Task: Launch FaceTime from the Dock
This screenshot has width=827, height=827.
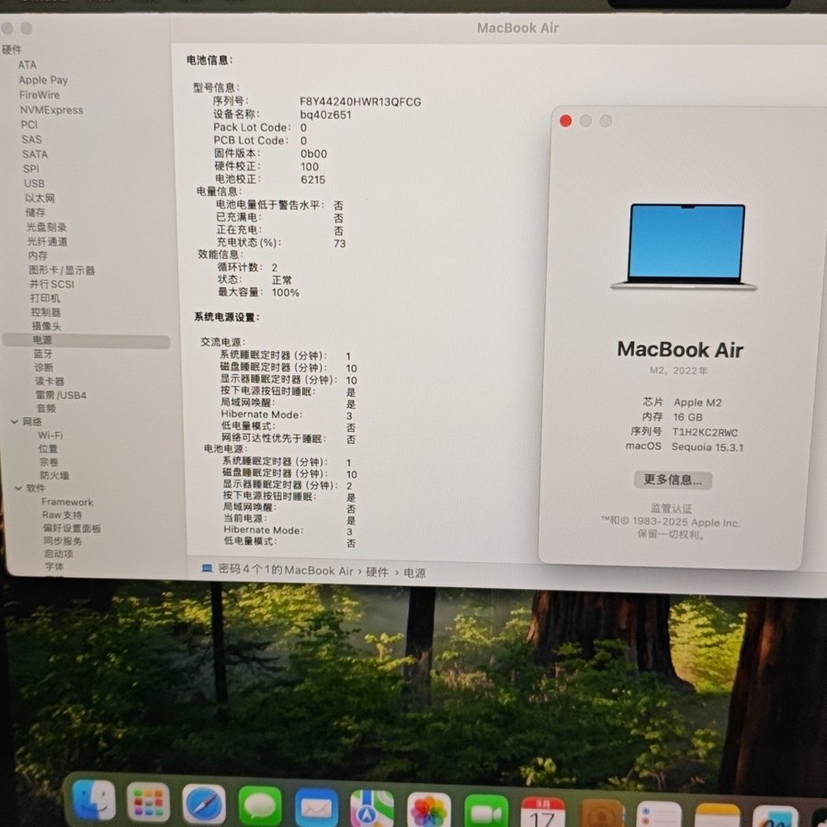Action: (486, 811)
